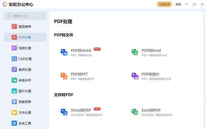Click HOT badge beside Word转PDF
The width and height of the screenshot is (206, 129).
[x=97, y=109]
